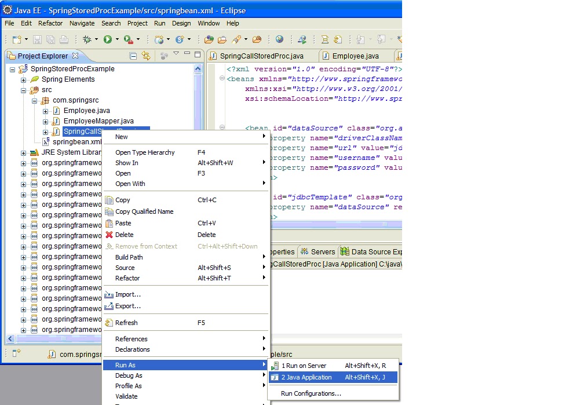584x405 pixels.
Task: Print the file using the Print icon
Action: pyautogui.click(x=64, y=39)
